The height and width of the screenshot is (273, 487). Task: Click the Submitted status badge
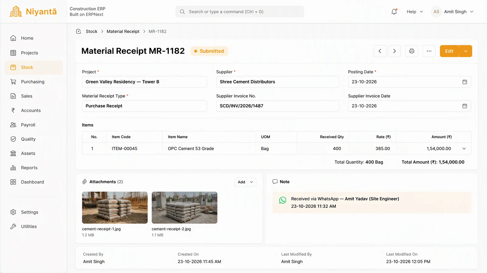(209, 51)
